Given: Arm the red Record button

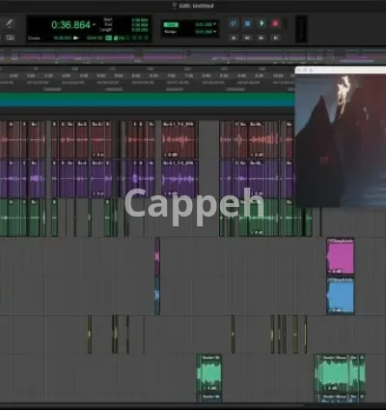Looking at the screenshot, I should coord(275,23).
